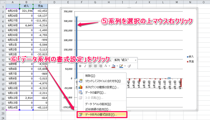
Task: Apply center alignment in mini toolbar
Action: [95, 66]
